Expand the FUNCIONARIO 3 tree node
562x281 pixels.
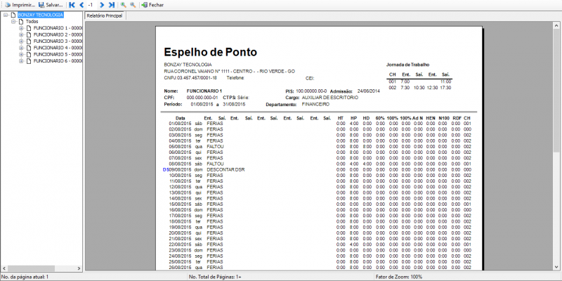click(21, 41)
